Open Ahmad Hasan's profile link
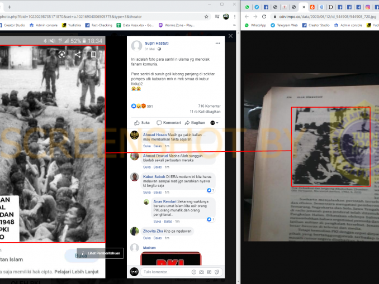This screenshot has height=284, width=379. tap(155, 135)
